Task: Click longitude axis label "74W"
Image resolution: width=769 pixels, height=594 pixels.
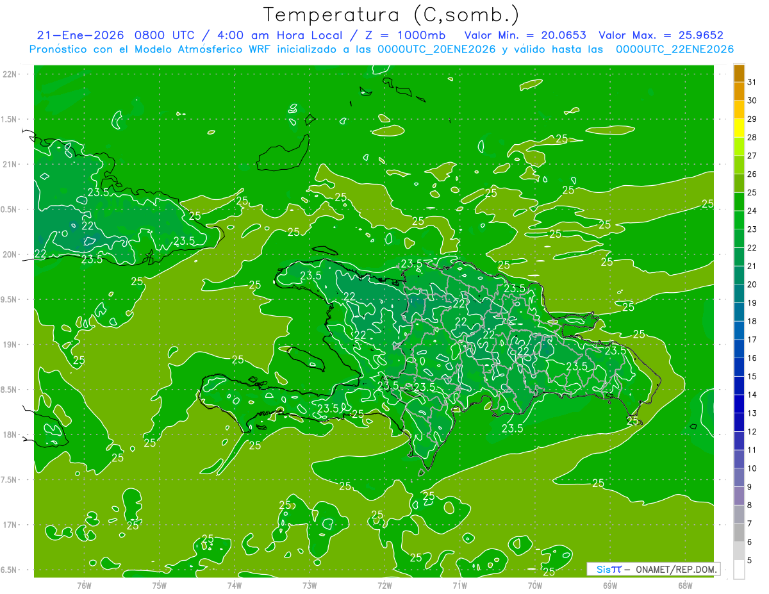Action: click(x=235, y=585)
